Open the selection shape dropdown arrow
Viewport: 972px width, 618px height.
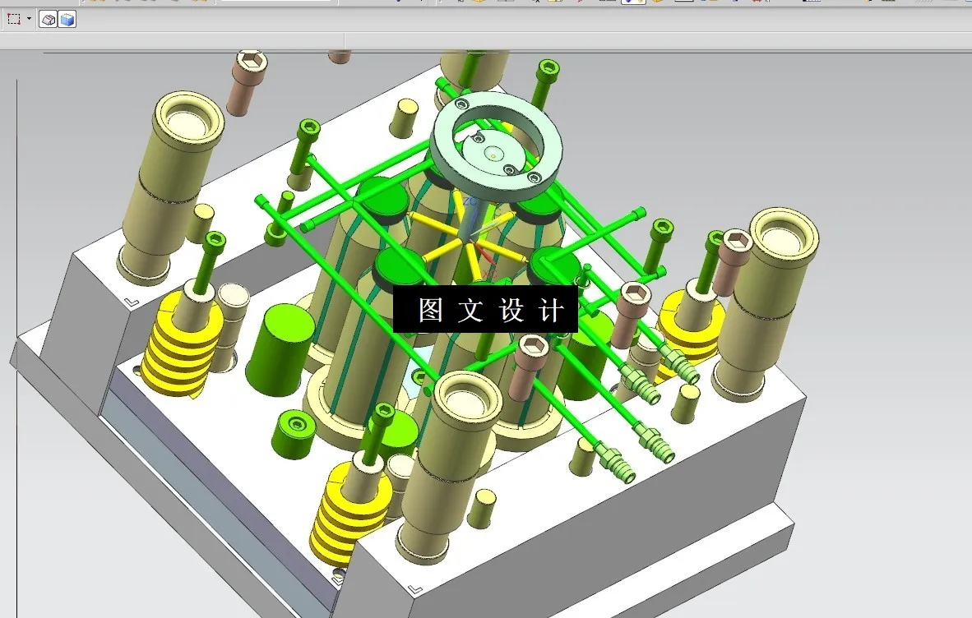pos(29,18)
